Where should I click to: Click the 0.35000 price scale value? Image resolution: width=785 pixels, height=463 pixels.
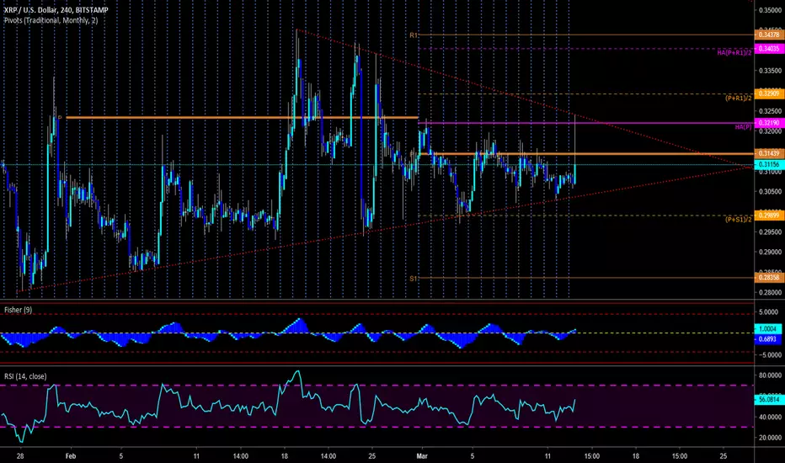[770, 10]
